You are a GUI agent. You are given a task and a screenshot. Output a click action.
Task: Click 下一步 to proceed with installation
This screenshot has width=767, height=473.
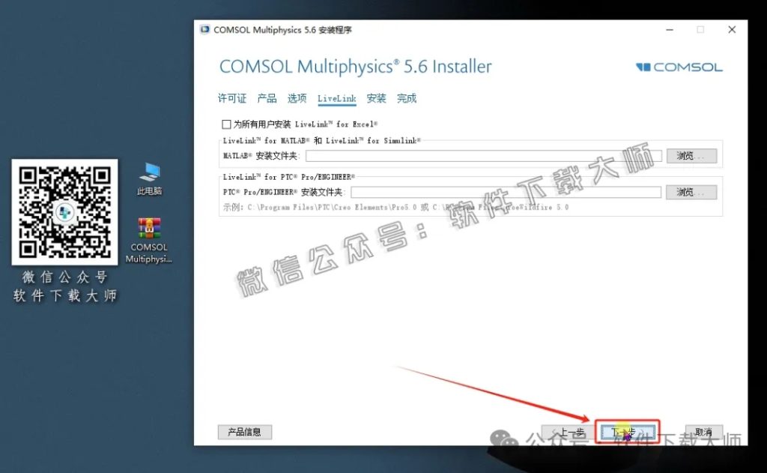click(627, 432)
